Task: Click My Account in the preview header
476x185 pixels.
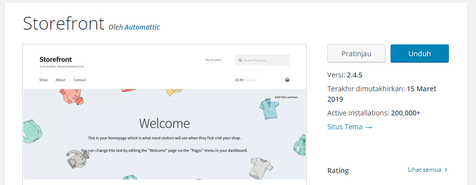Action: (213, 60)
